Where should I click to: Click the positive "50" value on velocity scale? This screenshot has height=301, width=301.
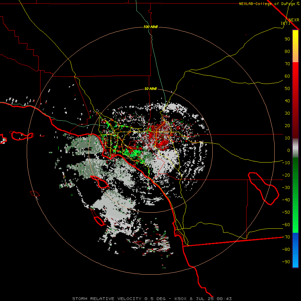[287, 89]
